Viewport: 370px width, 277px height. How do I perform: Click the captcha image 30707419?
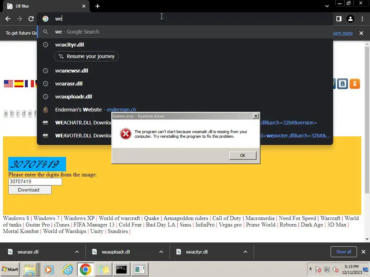tap(37, 164)
